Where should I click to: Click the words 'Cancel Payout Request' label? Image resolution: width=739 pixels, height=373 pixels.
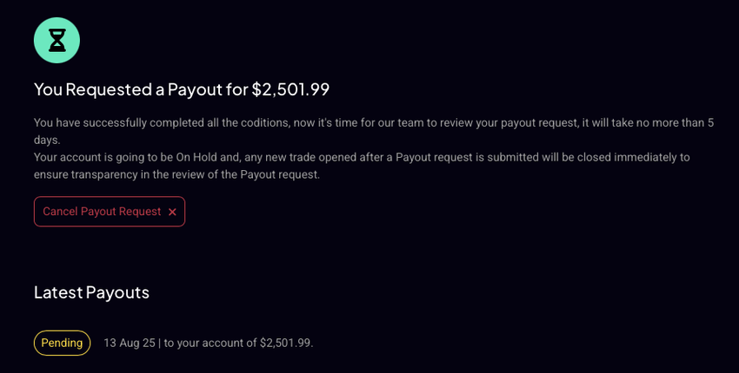tap(102, 212)
